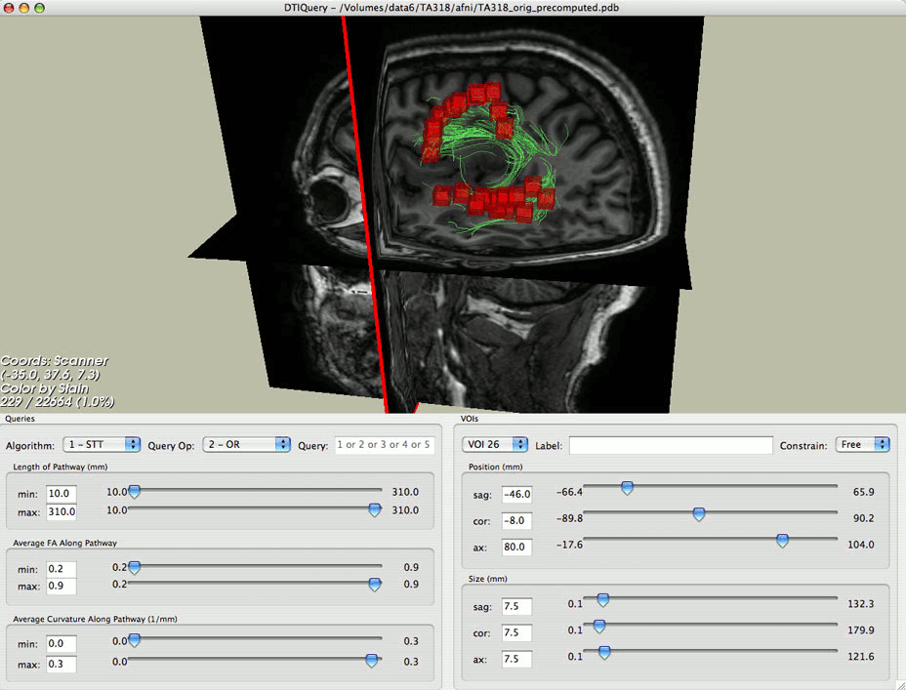The width and height of the screenshot is (906, 690).
Task: Click the Average FA min slider handle
Action: tap(134, 568)
